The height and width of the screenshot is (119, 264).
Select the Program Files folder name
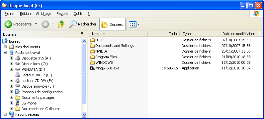pyautogui.click(x=106, y=57)
